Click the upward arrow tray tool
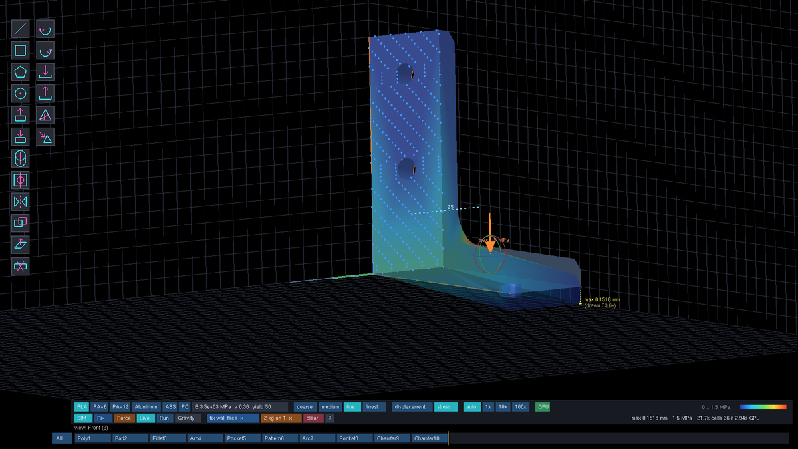The image size is (798, 449). click(45, 93)
